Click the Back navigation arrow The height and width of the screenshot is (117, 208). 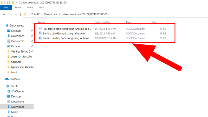pyautogui.click(x=4, y=14)
